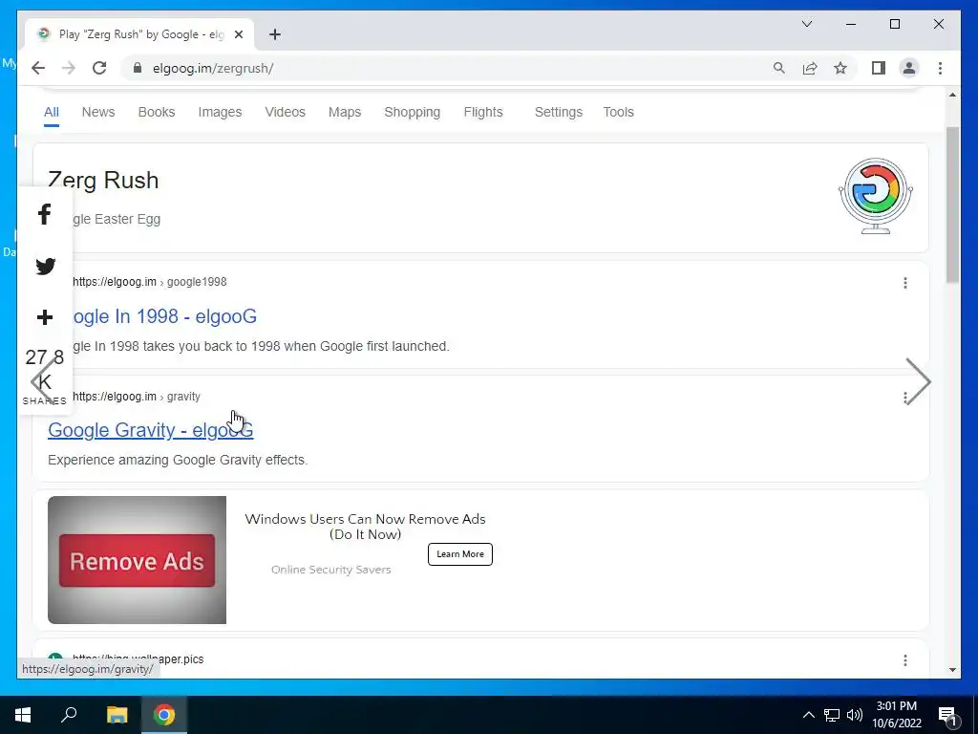Switch to the Videos tab
Image resolution: width=978 pixels, height=734 pixels.
(285, 113)
